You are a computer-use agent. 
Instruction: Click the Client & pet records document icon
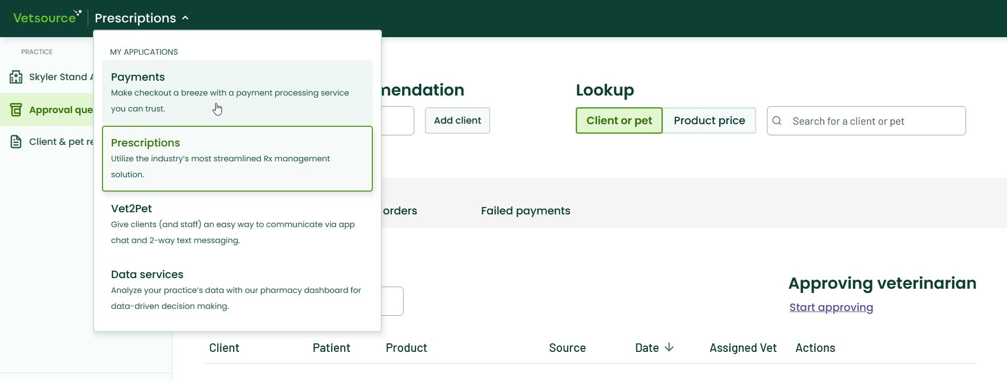click(x=16, y=142)
